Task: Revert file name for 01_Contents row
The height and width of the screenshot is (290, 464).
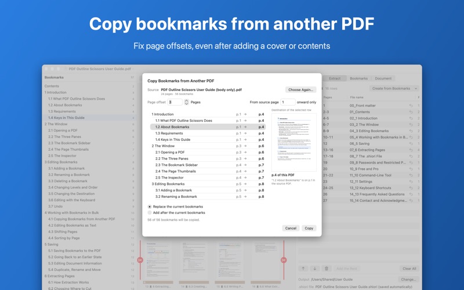Action: click(411, 112)
